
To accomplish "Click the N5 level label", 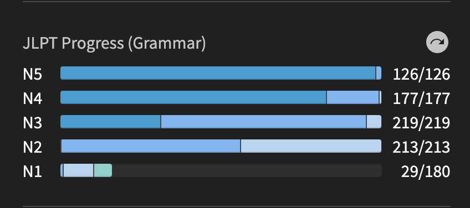I will point(32,74).
